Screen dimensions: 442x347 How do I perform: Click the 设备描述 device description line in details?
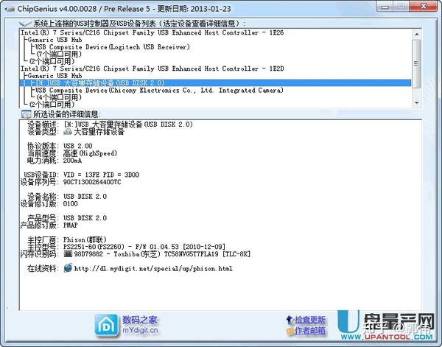tap(110, 125)
